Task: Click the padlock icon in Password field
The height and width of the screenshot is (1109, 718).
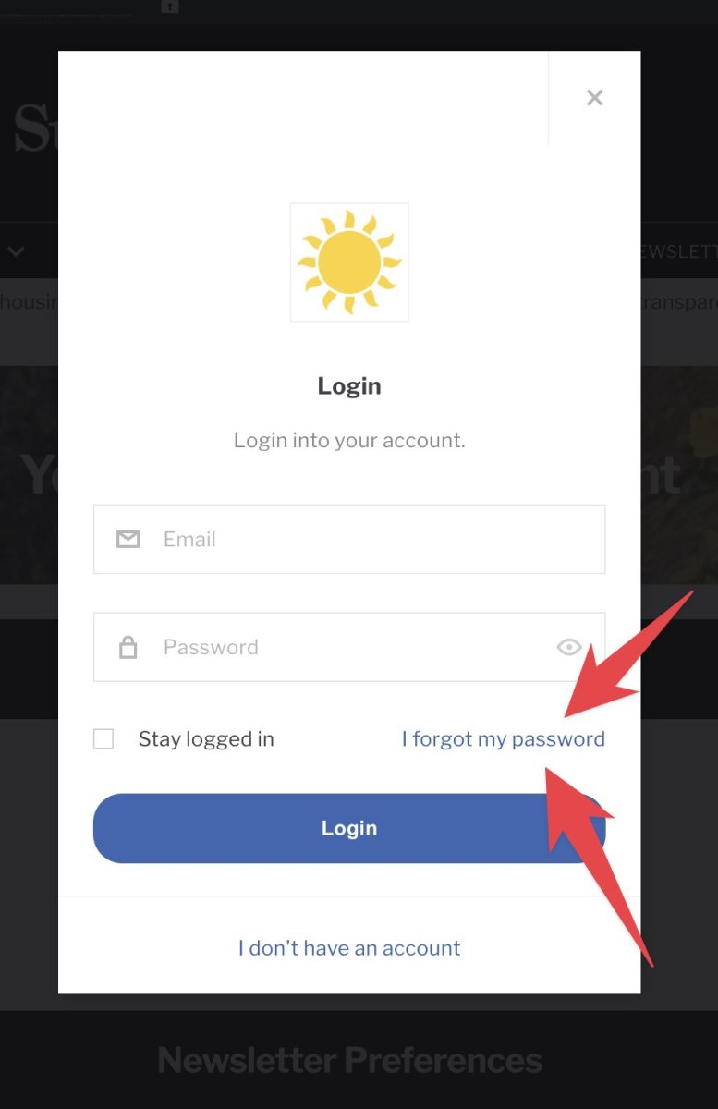Action: (128, 647)
